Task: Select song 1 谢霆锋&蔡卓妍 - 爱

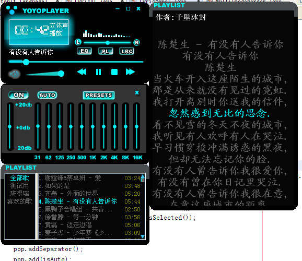Action: click(89, 178)
